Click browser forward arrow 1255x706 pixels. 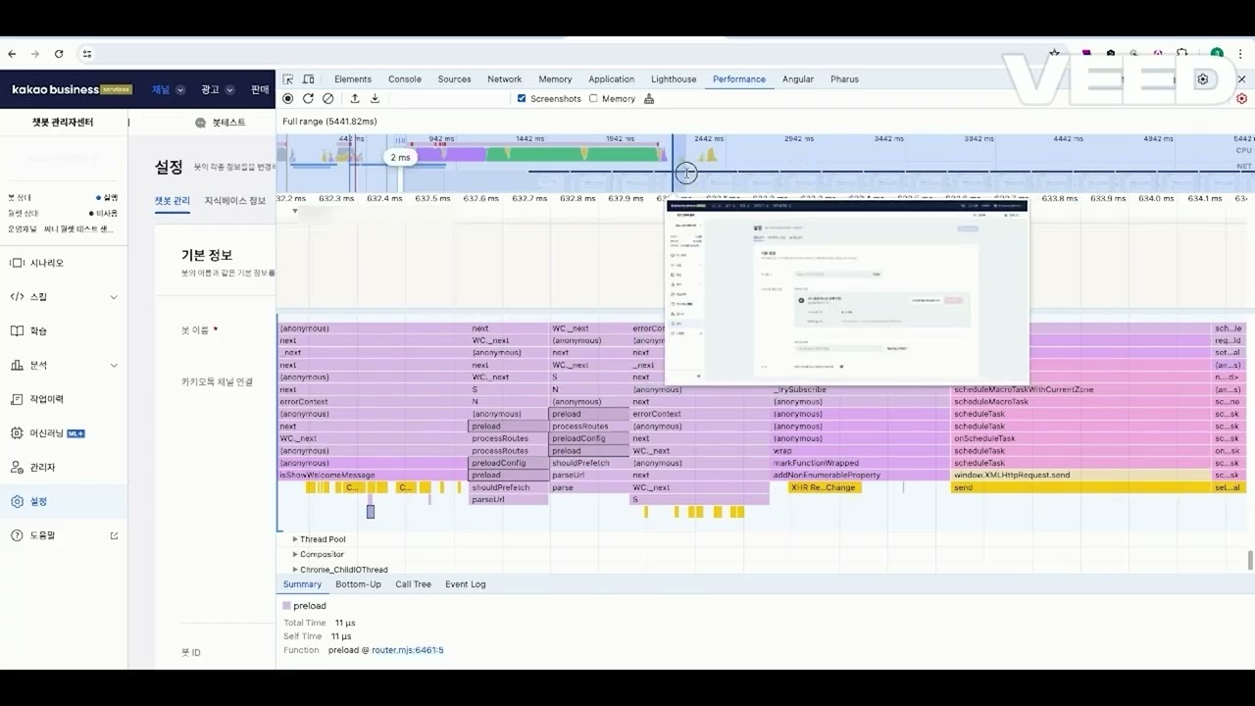pos(35,54)
